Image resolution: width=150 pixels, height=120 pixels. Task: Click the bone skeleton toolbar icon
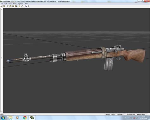coord(22,6)
